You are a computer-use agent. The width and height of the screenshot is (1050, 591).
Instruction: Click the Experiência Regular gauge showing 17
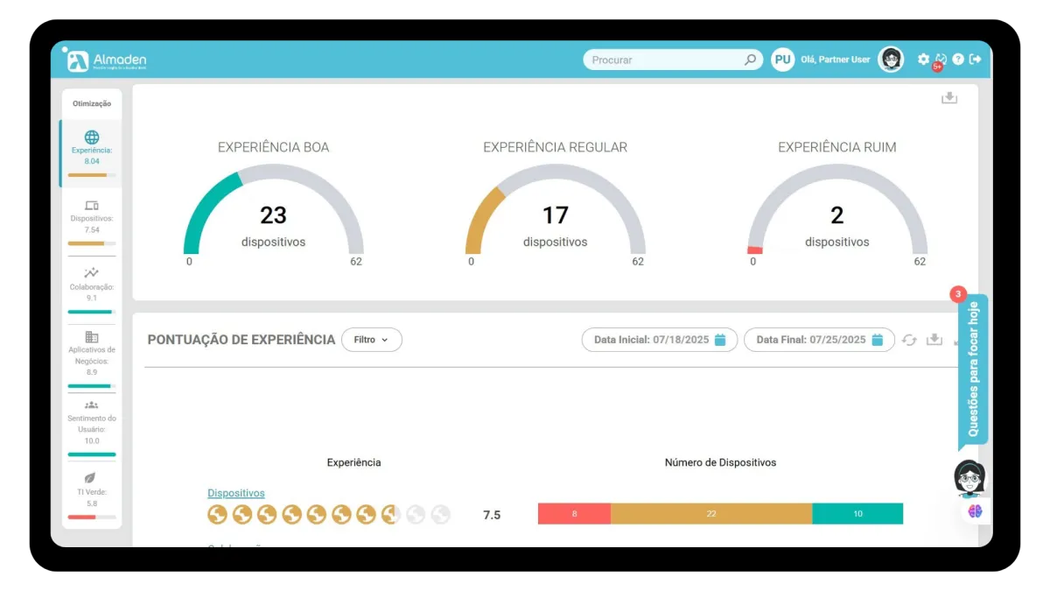pyautogui.click(x=556, y=210)
